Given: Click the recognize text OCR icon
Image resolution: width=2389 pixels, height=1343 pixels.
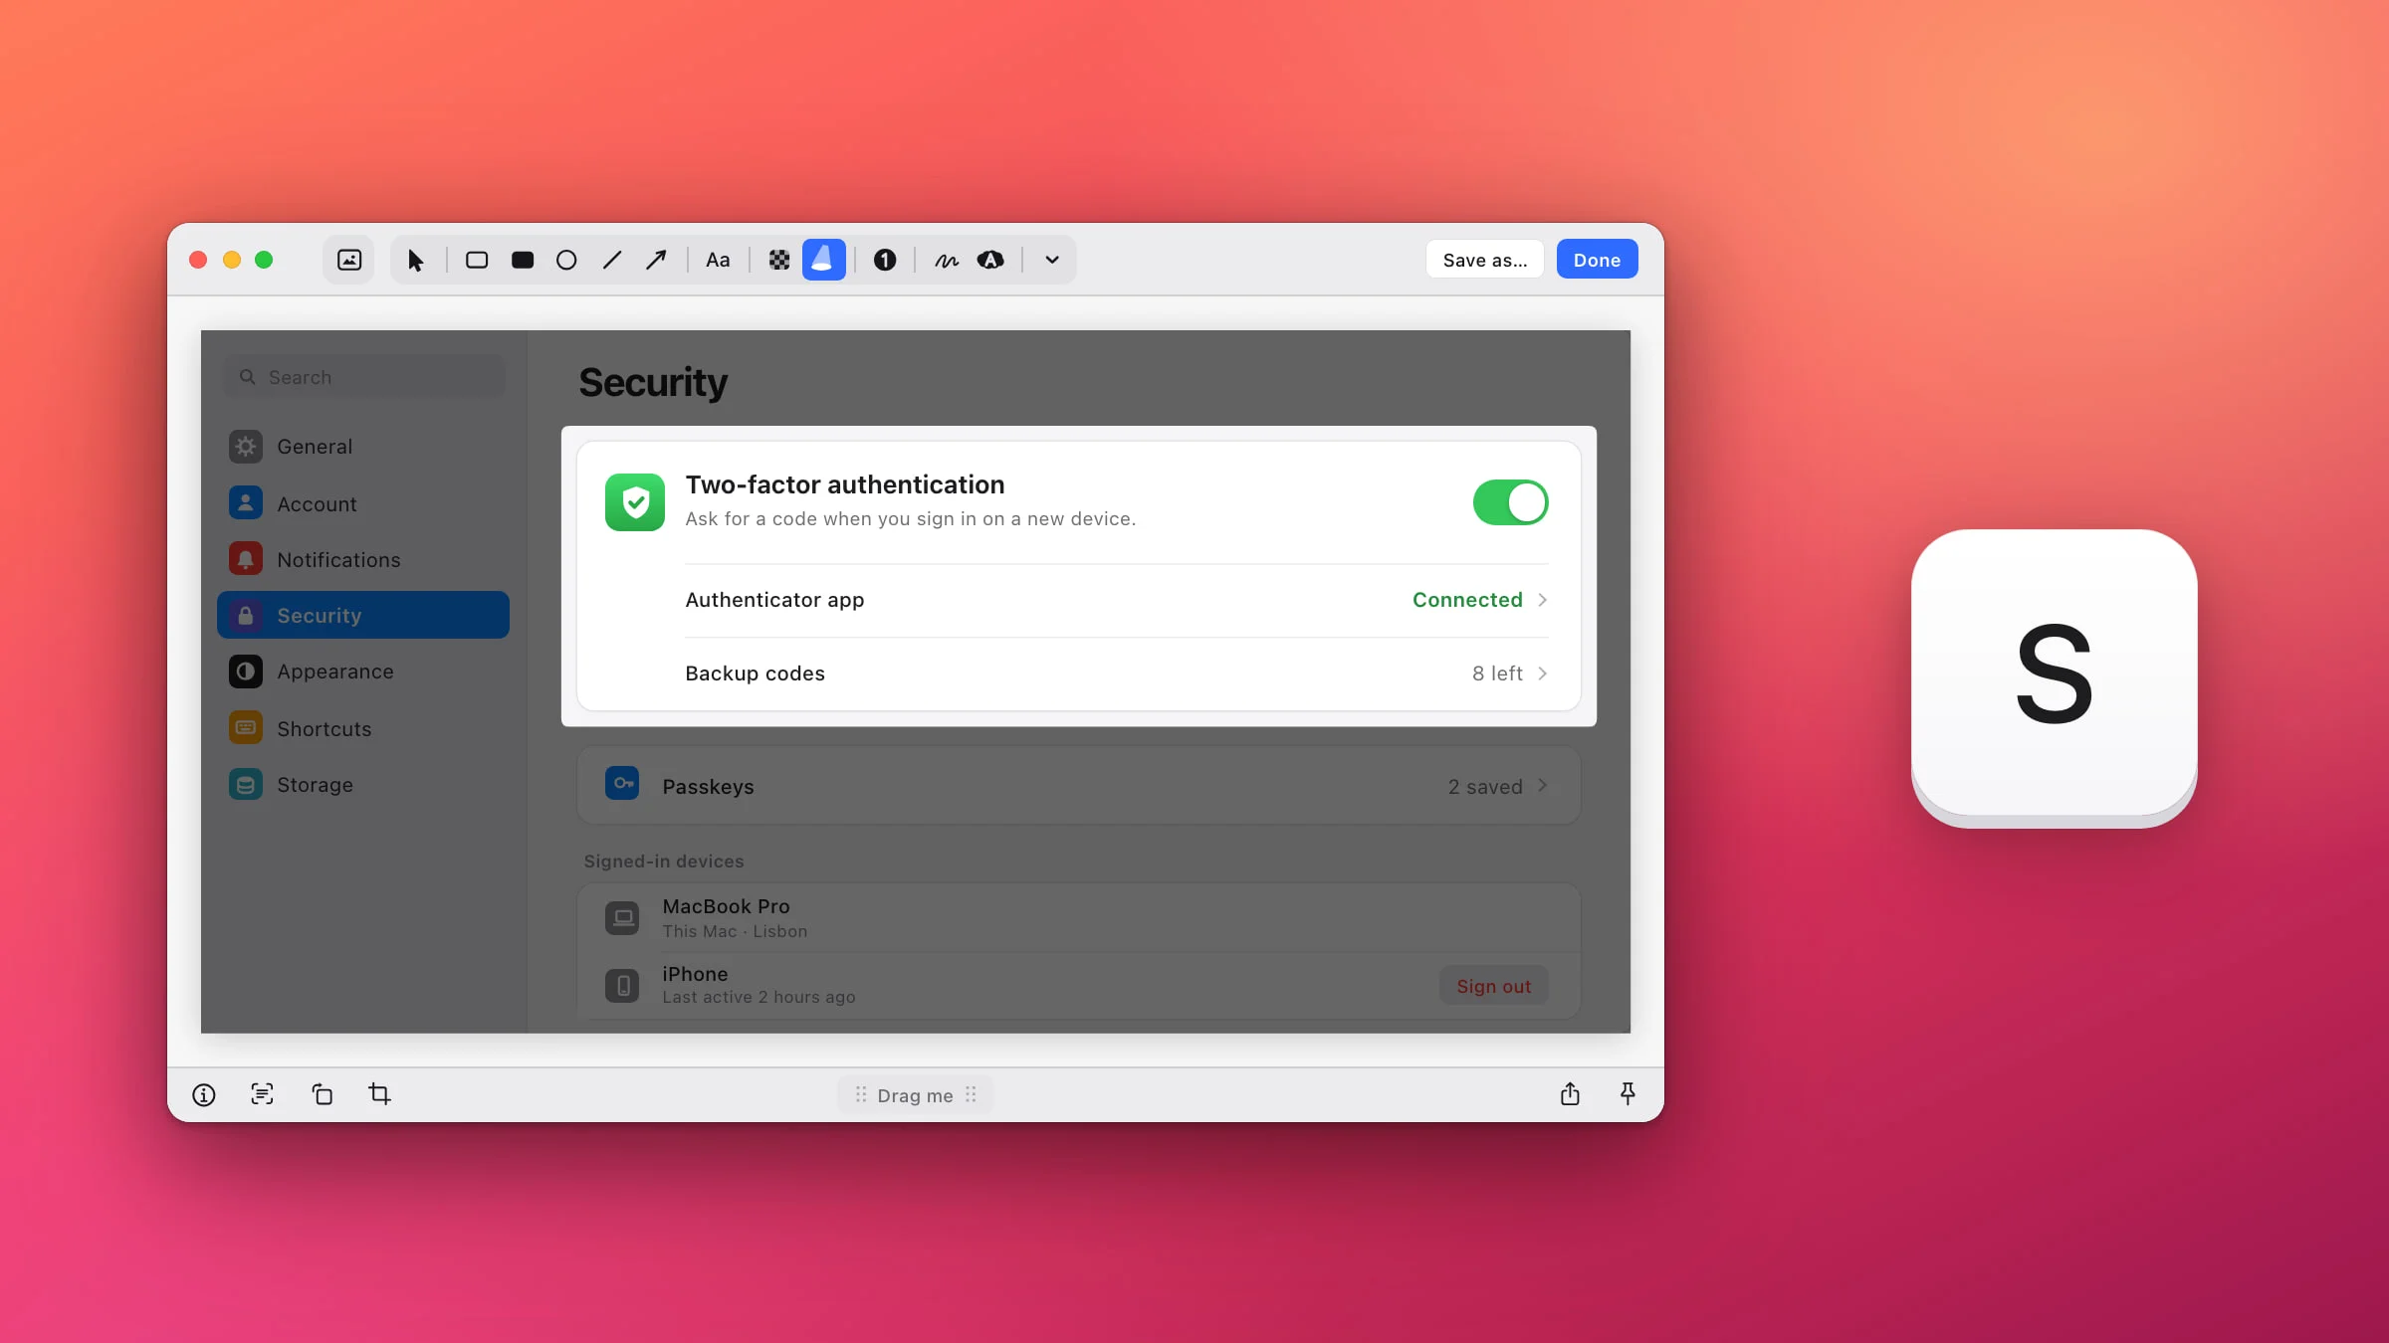Looking at the screenshot, I should 262,1094.
